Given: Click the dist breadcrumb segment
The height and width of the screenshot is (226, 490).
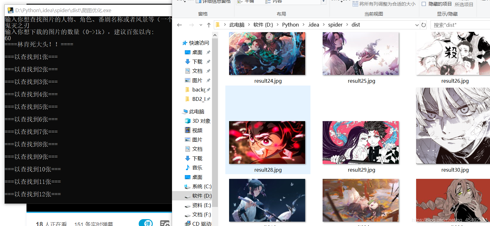Looking at the screenshot, I should coord(356,25).
